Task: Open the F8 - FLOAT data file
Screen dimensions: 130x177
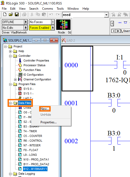Action: coord(31,150)
